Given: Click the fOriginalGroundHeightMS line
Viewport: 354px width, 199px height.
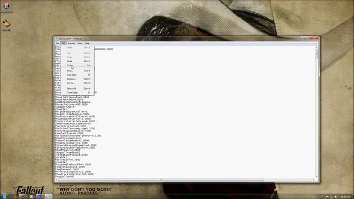Looking at the screenshot, I should click(78, 135).
